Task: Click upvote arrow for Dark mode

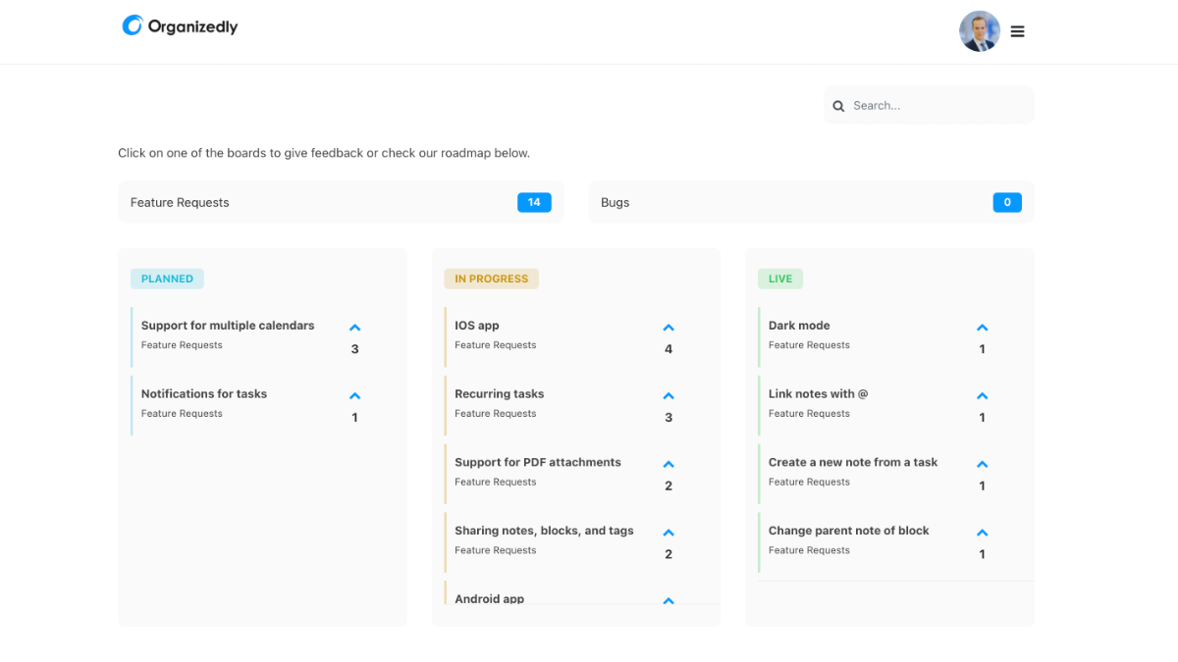Action: point(982,329)
